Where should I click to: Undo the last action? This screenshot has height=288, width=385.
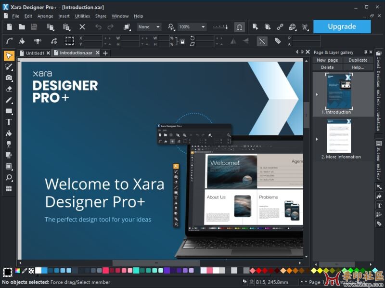click(98, 27)
